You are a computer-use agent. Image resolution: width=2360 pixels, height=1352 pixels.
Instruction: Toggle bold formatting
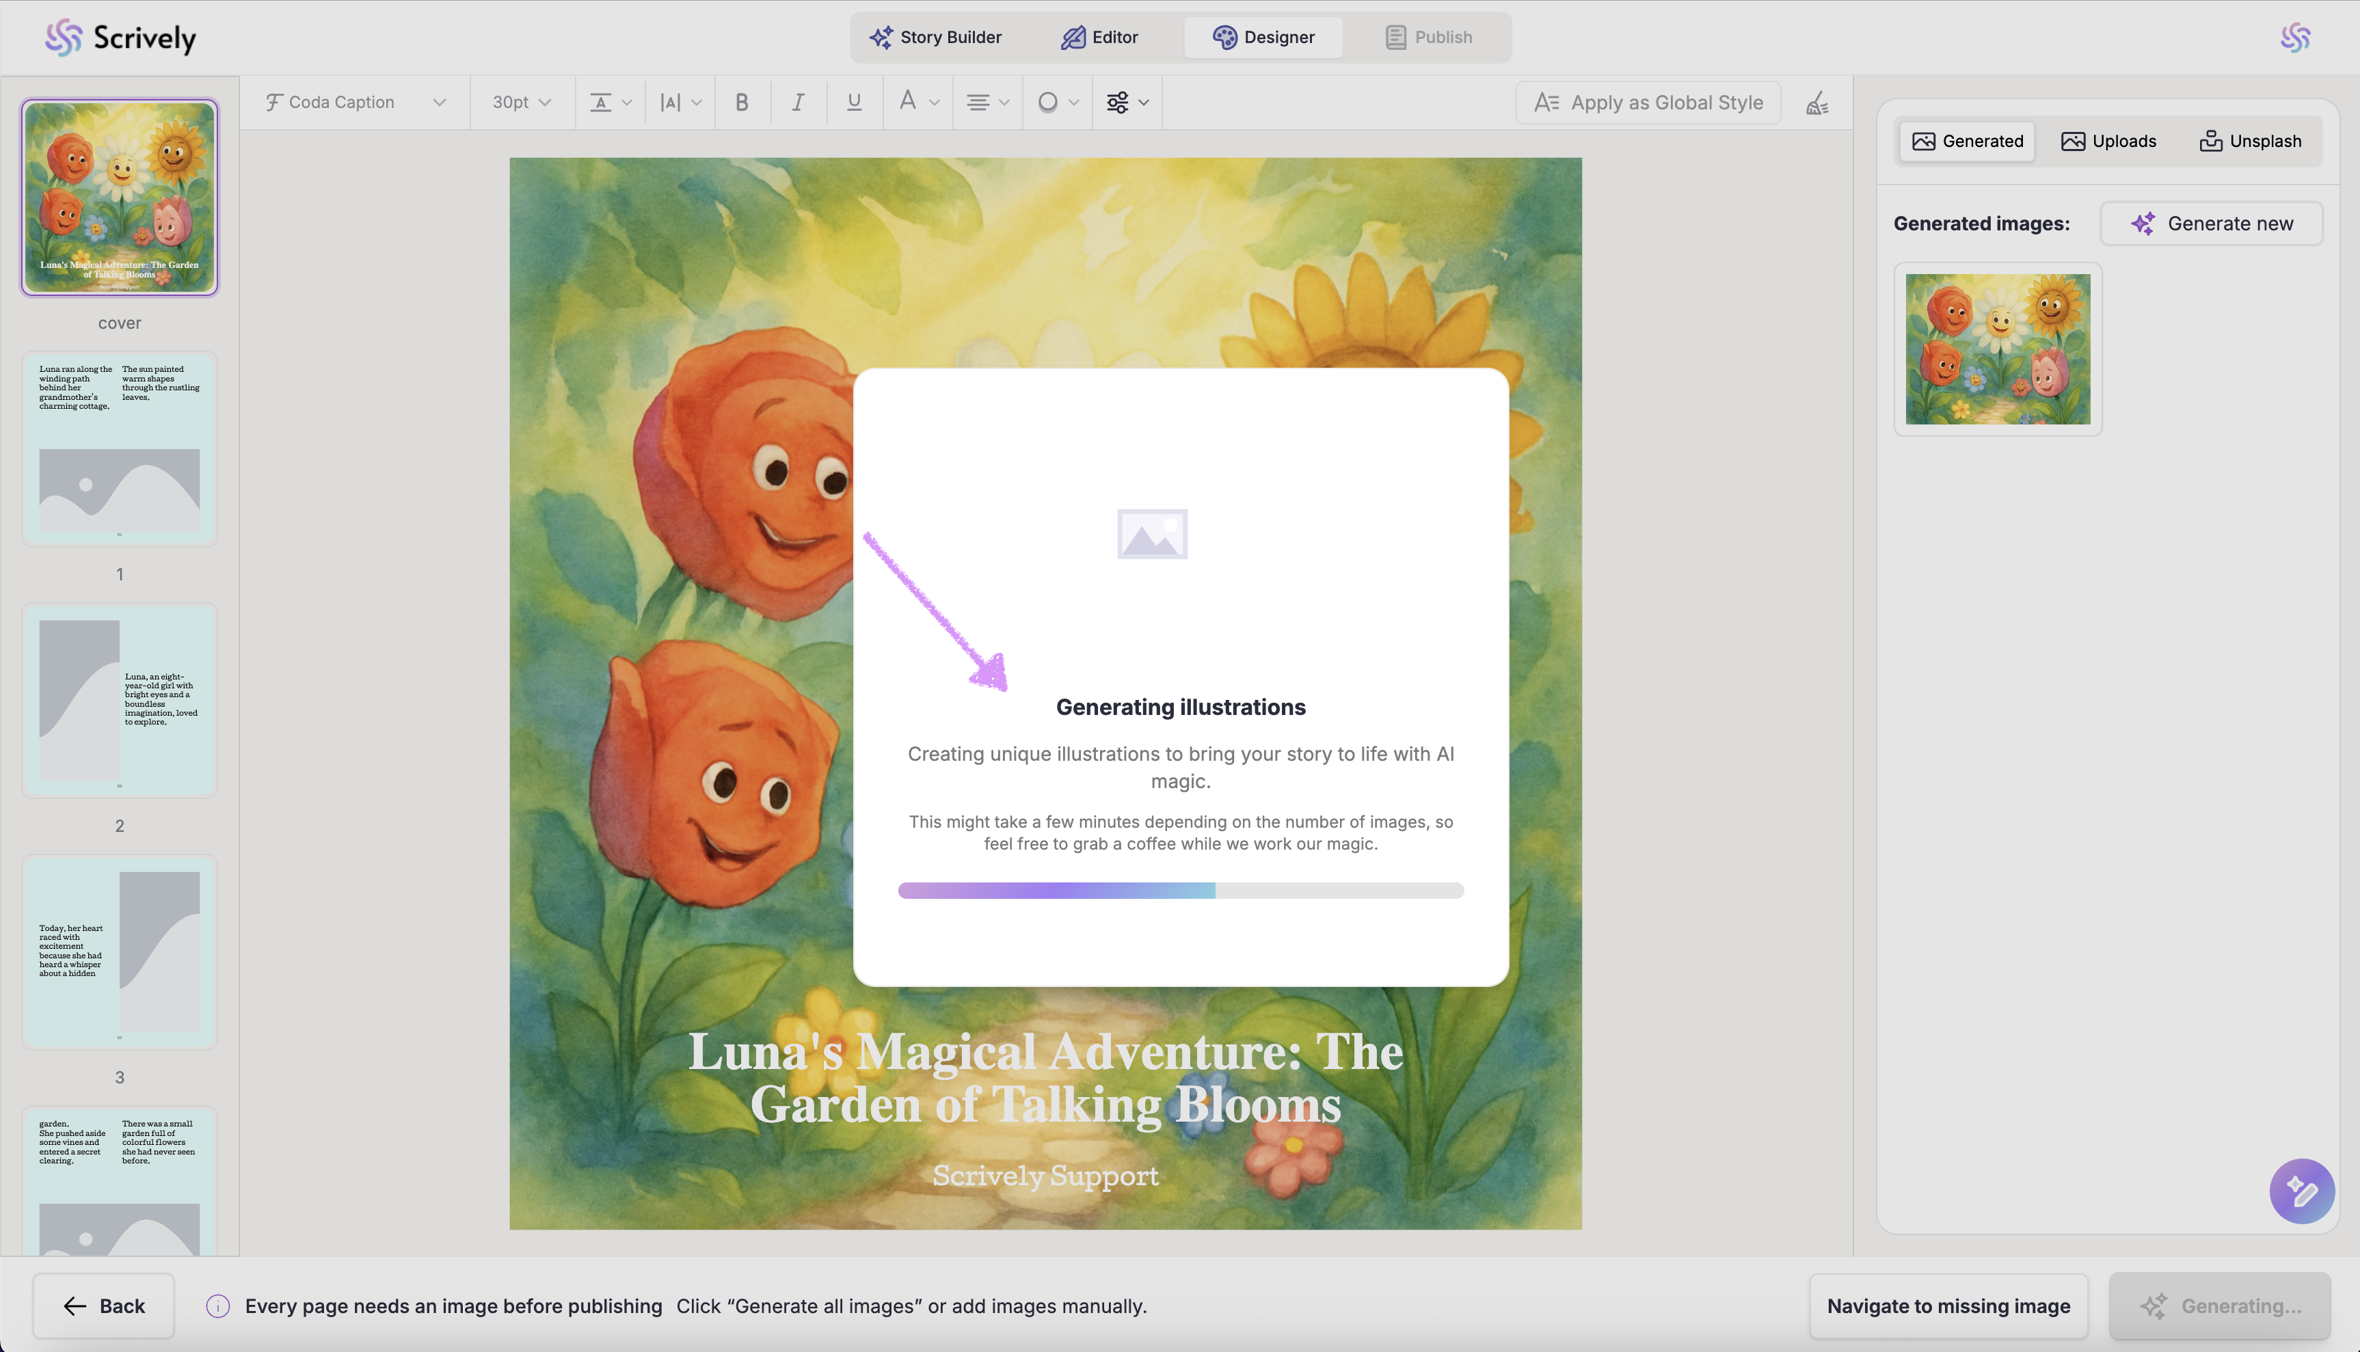pyautogui.click(x=741, y=102)
